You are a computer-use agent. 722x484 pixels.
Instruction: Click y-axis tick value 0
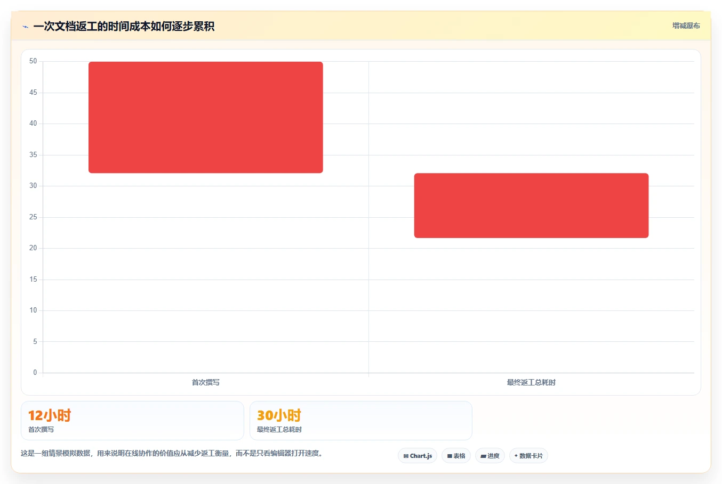pyautogui.click(x=35, y=373)
